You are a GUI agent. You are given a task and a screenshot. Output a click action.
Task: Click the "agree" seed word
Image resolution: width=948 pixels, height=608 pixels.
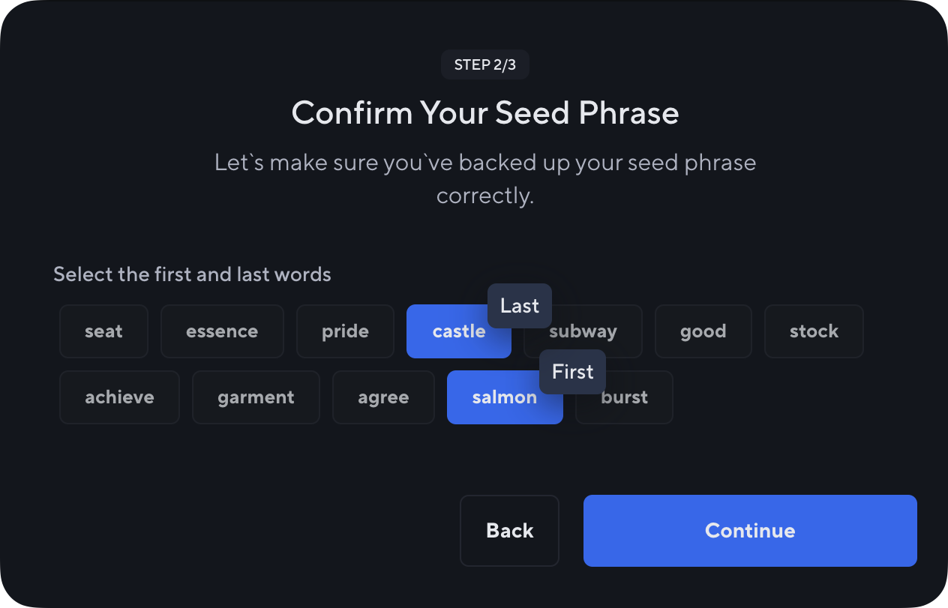(x=383, y=397)
